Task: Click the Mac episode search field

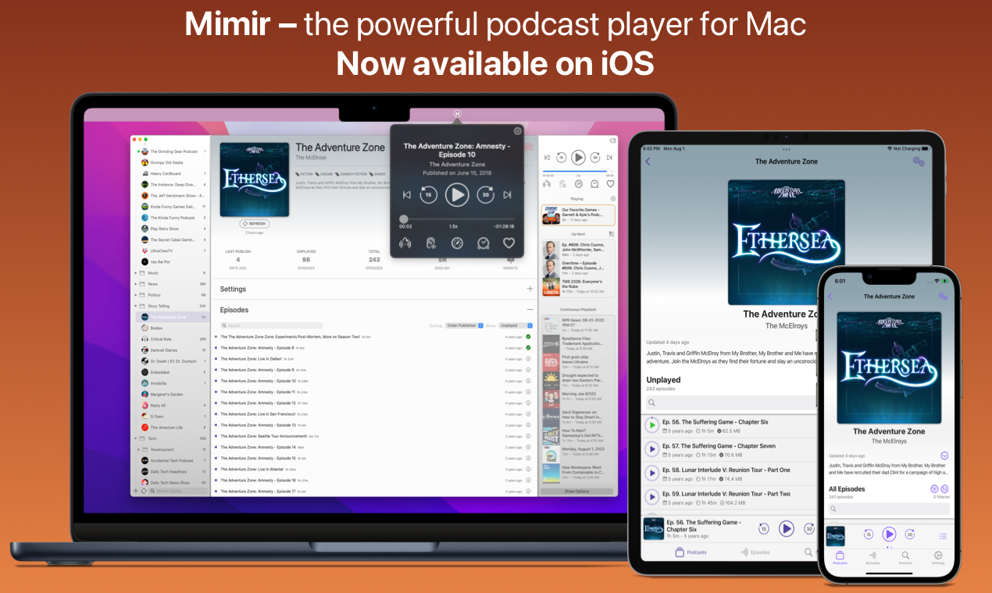Action: 271,325
